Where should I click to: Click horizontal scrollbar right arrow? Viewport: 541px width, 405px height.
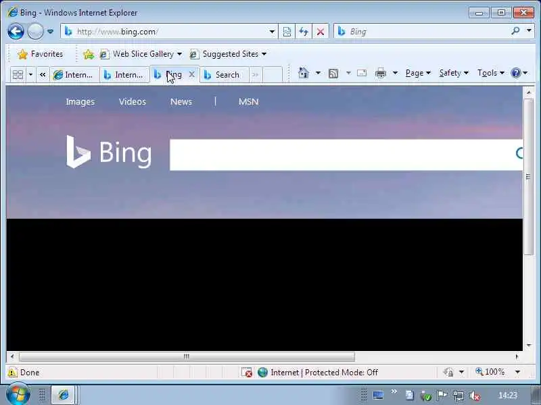(517, 356)
